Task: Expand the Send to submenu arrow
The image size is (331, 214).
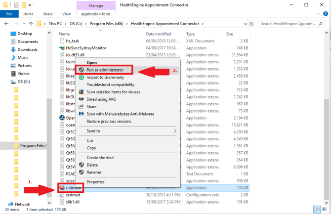Action: [175, 131]
